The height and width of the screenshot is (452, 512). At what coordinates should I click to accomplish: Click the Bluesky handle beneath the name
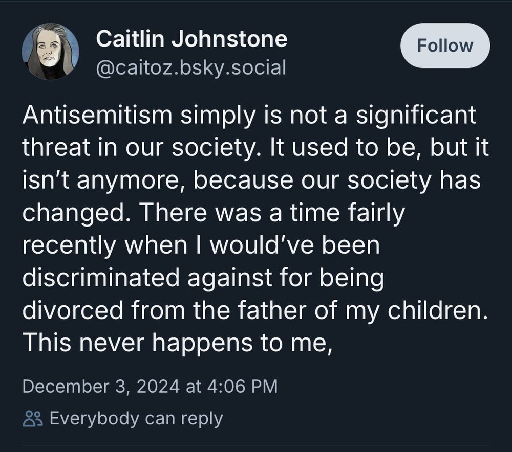tap(190, 66)
